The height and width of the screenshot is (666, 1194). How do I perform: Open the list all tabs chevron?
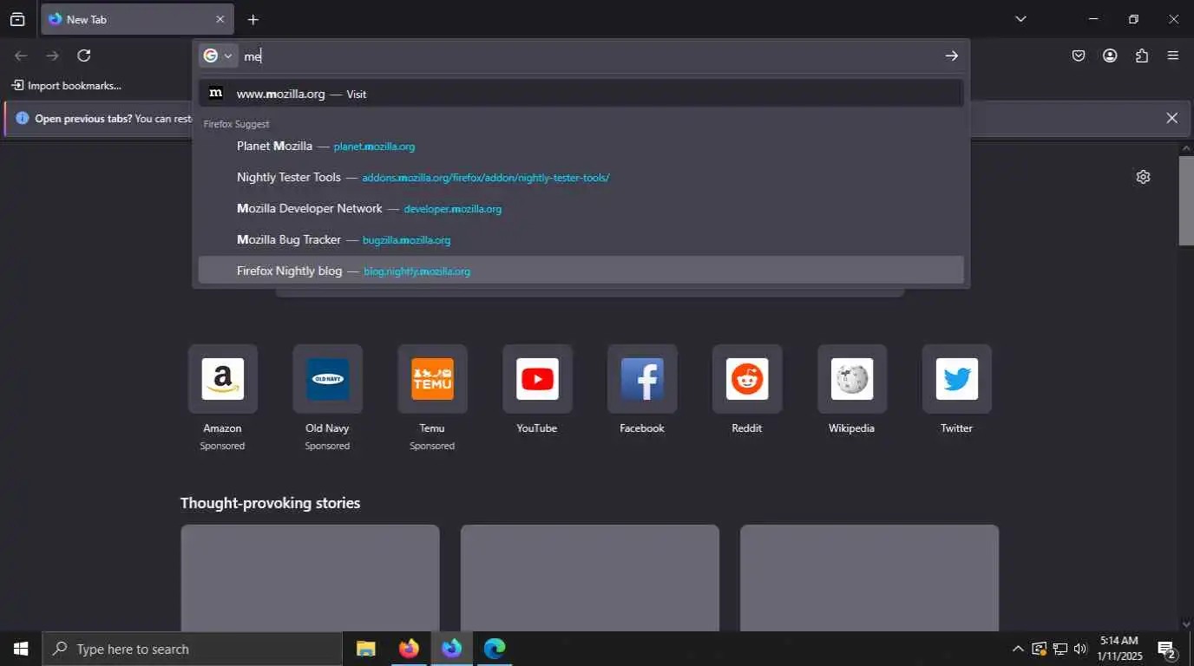pos(1020,19)
